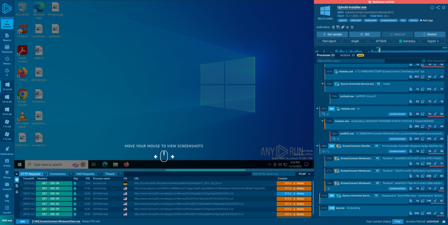
Task: Click the New analysis button
Action: 7,24
